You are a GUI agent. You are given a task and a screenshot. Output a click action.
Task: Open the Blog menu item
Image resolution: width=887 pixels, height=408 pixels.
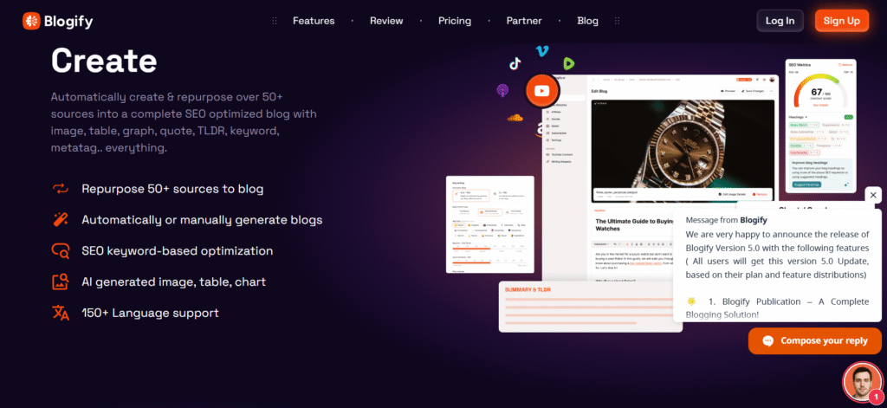pyautogui.click(x=587, y=21)
